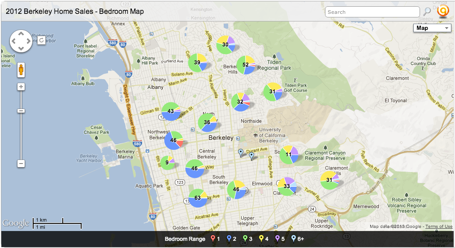Pan the map right with the arrow
This screenshot has width=455, height=248.
[x=28, y=41]
